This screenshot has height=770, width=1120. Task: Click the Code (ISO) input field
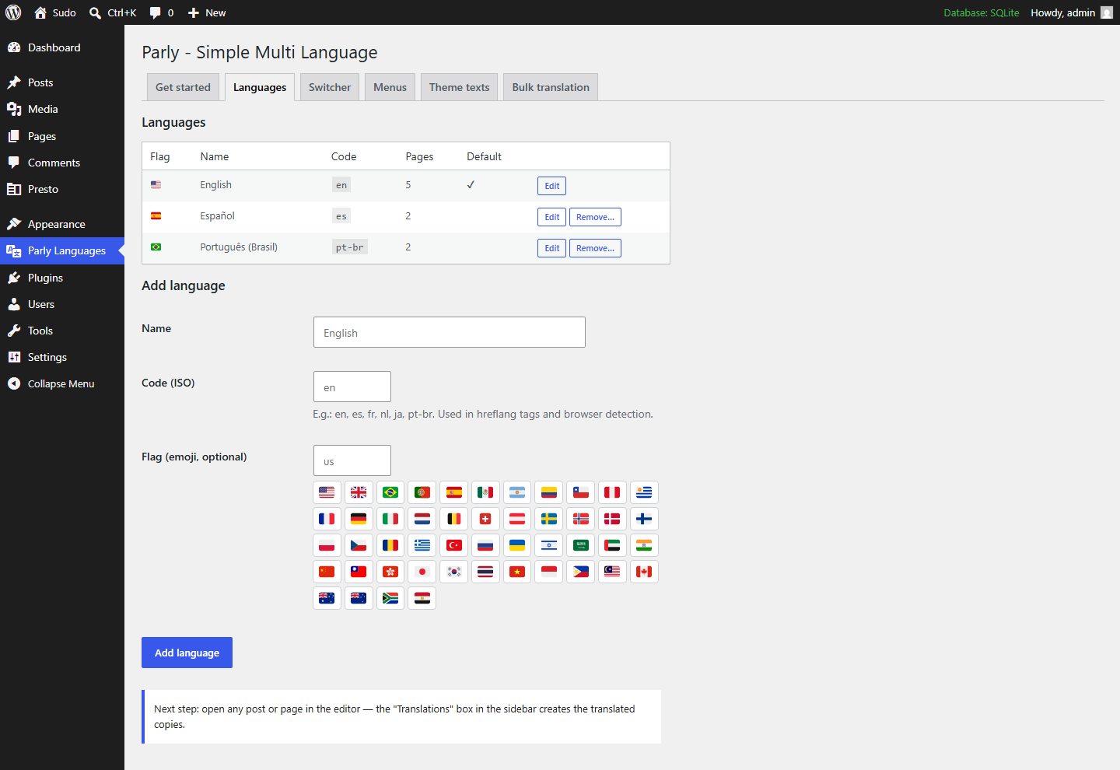point(352,387)
